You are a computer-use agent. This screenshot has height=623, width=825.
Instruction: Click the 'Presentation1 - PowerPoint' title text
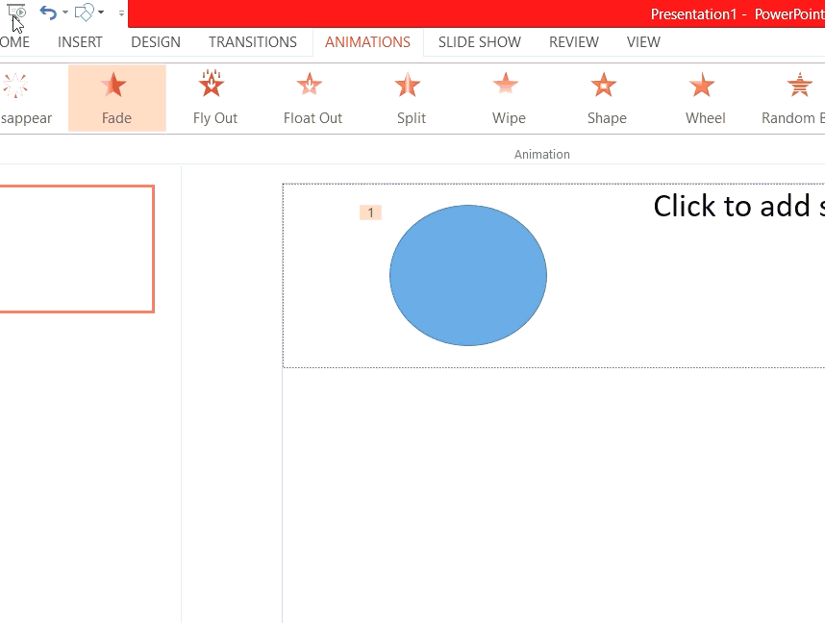737,14
